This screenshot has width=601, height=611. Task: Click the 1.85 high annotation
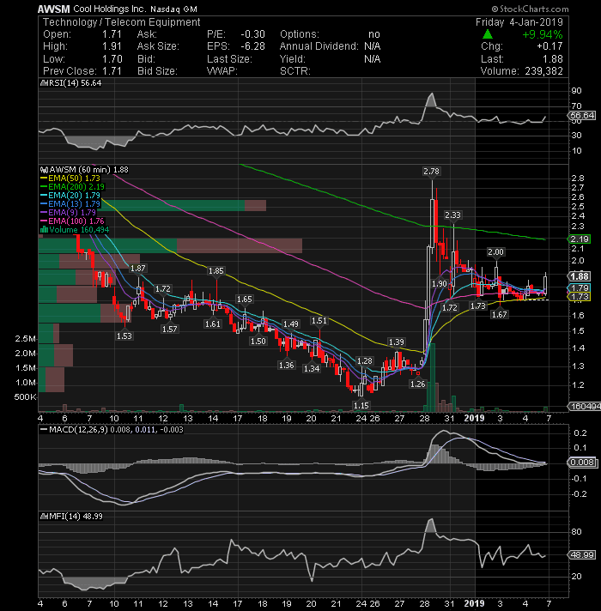216,271
